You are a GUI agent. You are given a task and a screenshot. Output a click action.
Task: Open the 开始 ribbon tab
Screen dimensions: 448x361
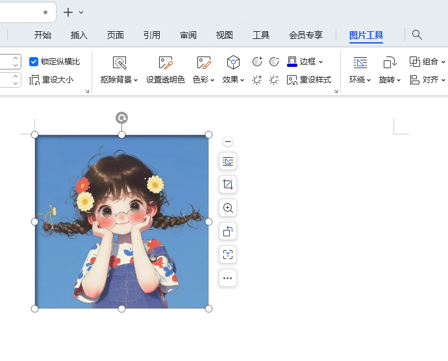pyautogui.click(x=43, y=35)
